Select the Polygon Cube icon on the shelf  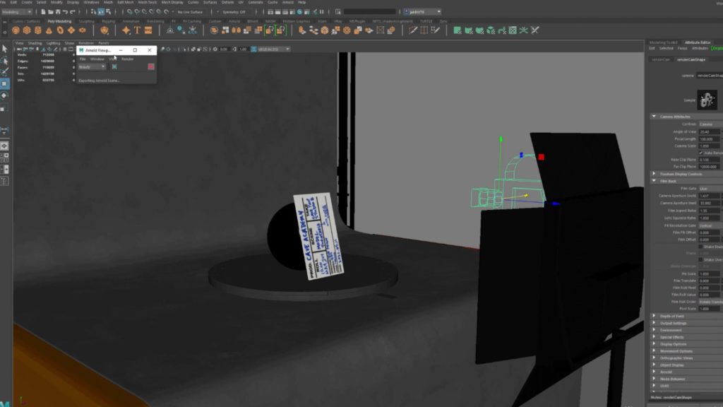tap(27, 30)
